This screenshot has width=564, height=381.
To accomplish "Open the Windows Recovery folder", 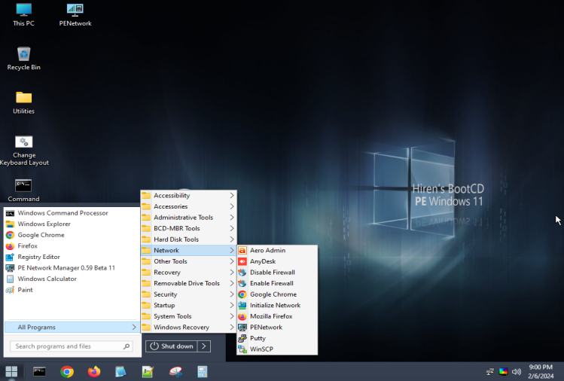I will click(188, 327).
